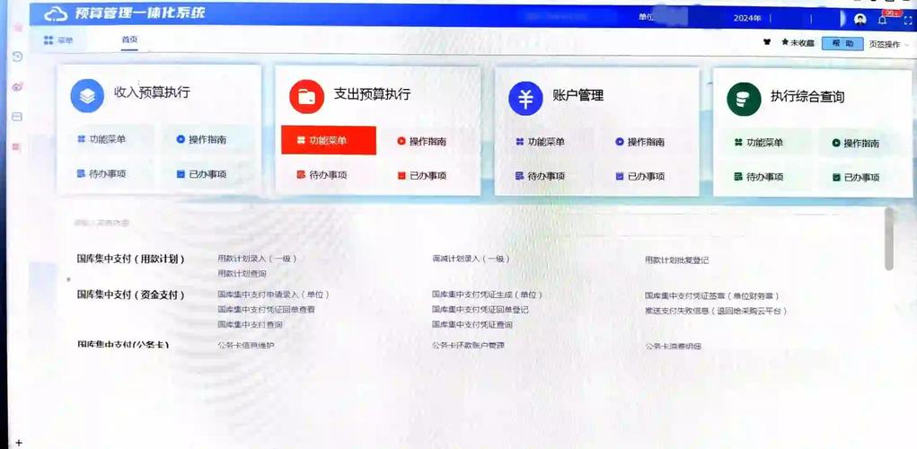Viewport: 917px width, 449px height.
Task: Open the 用款计划录入（一级） link
Action: tap(257, 259)
